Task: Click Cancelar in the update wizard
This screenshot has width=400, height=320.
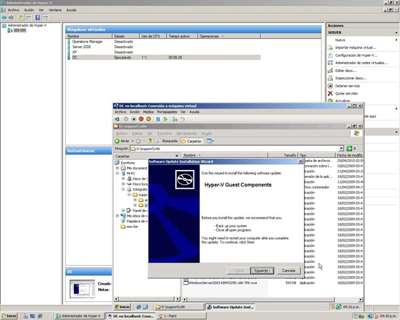Action: tap(289, 271)
